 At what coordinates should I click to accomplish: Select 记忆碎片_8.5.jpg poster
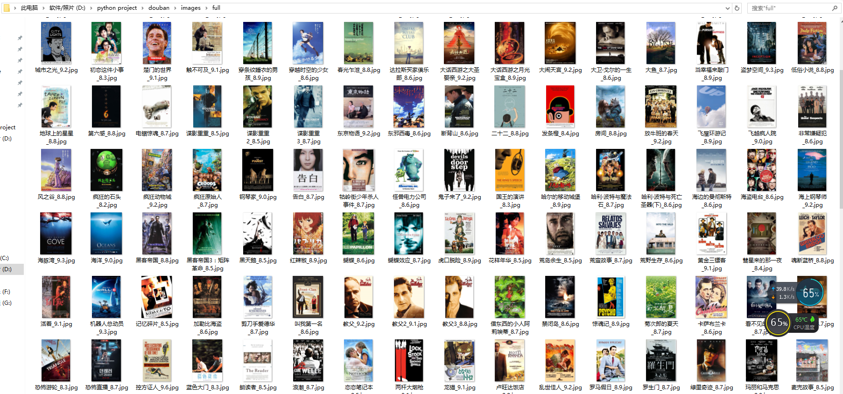(157, 297)
